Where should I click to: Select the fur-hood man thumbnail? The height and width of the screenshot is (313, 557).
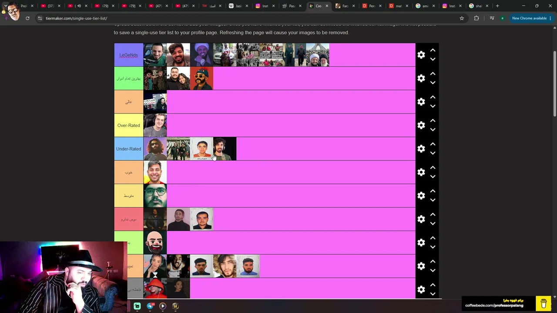225,266
